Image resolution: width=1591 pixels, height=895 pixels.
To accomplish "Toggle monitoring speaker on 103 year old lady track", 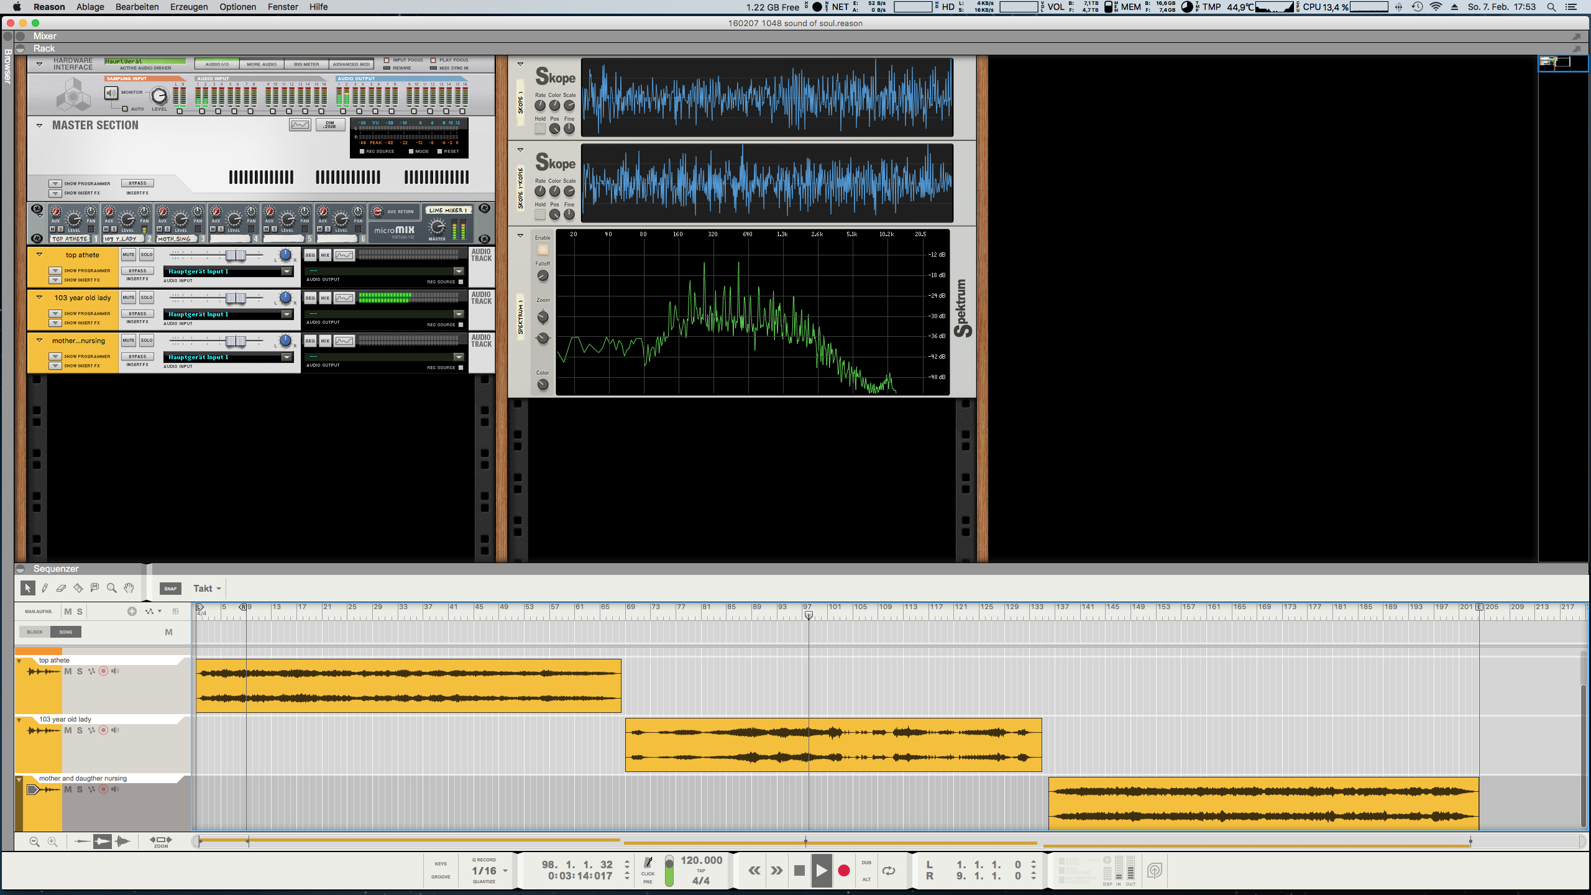I will click(115, 730).
